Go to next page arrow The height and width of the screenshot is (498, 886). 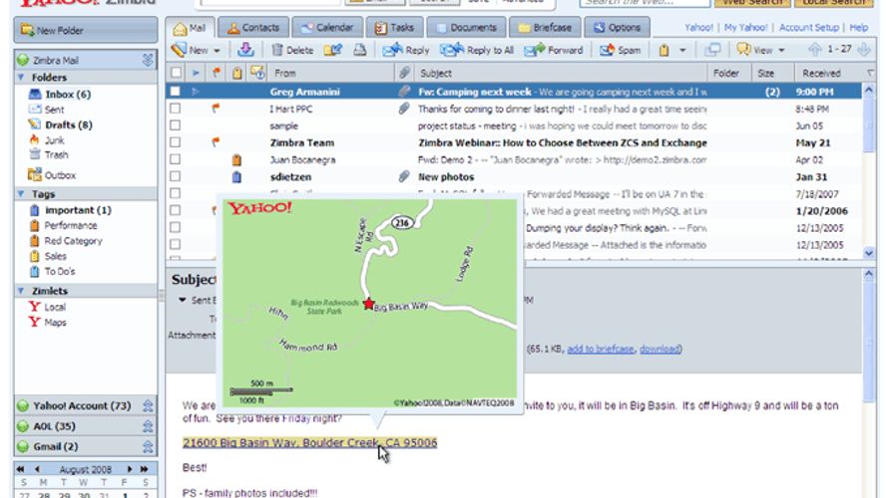pyautogui.click(x=864, y=50)
